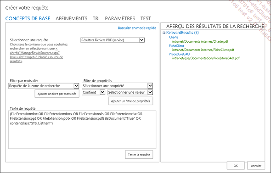Collapse the RelevantResults (3) node

(164, 33)
